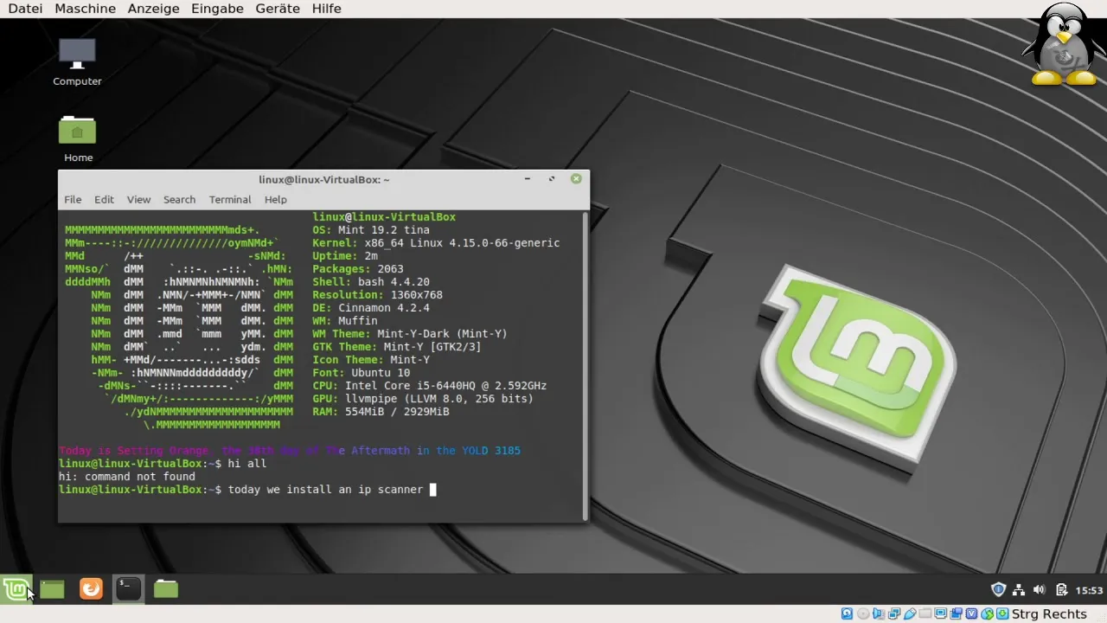1107x623 pixels.
Task: Click the VirtualBox network adapter status icon
Action: pos(894,613)
